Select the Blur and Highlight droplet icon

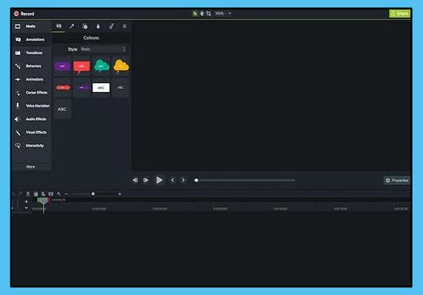coord(98,26)
